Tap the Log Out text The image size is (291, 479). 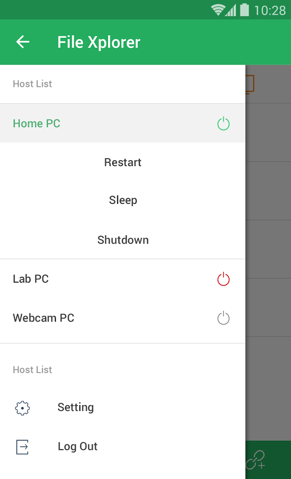click(x=78, y=447)
